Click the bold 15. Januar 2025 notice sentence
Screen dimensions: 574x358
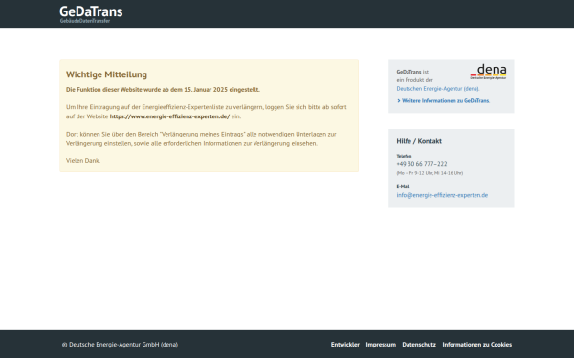point(163,90)
